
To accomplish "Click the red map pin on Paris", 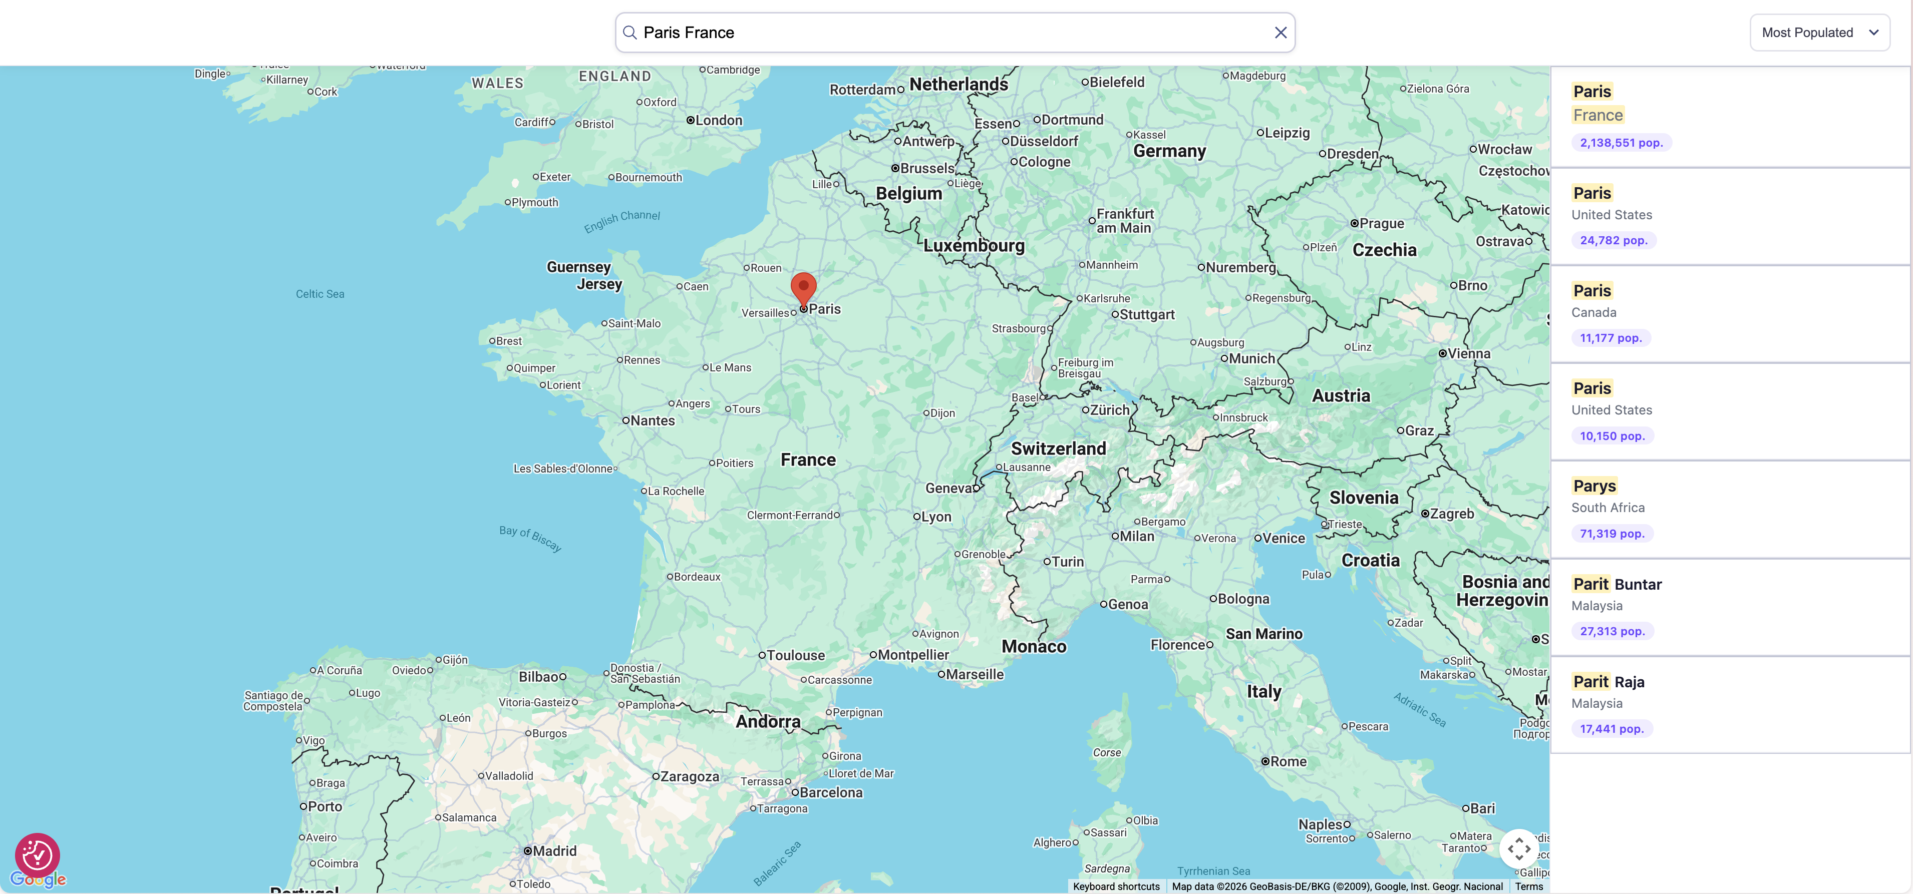I will (804, 290).
